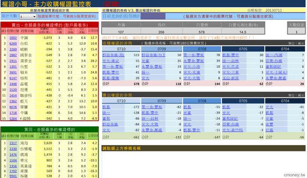The width and height of the screenshot is (307, 178).
Task: Click the 自營商 value cell 578
Action: [x=202, y=31]
